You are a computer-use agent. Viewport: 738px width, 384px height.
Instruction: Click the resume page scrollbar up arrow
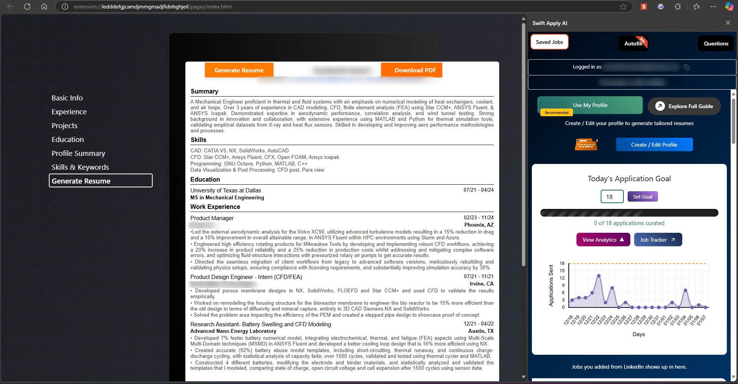click(x=523, y=18)
